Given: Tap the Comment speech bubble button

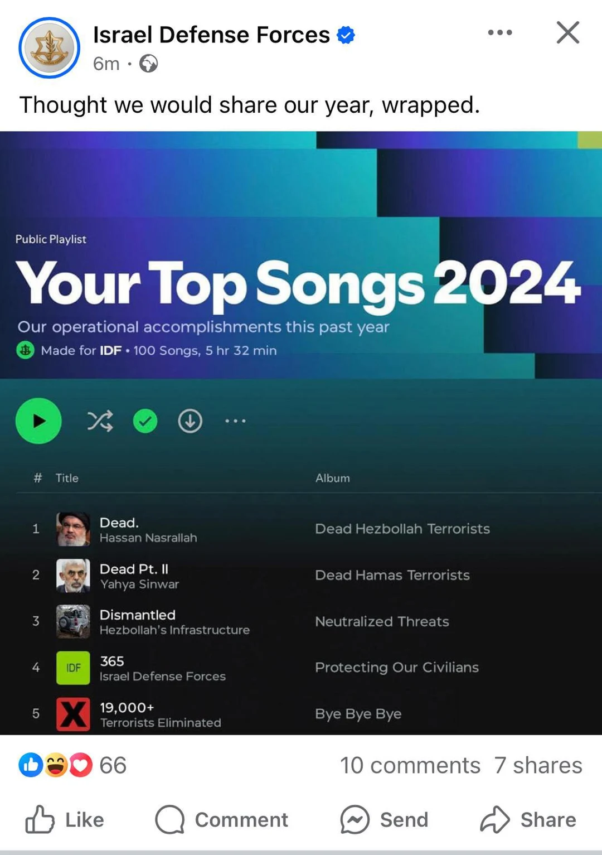Looking at the screenshot, I should [221, 819].
